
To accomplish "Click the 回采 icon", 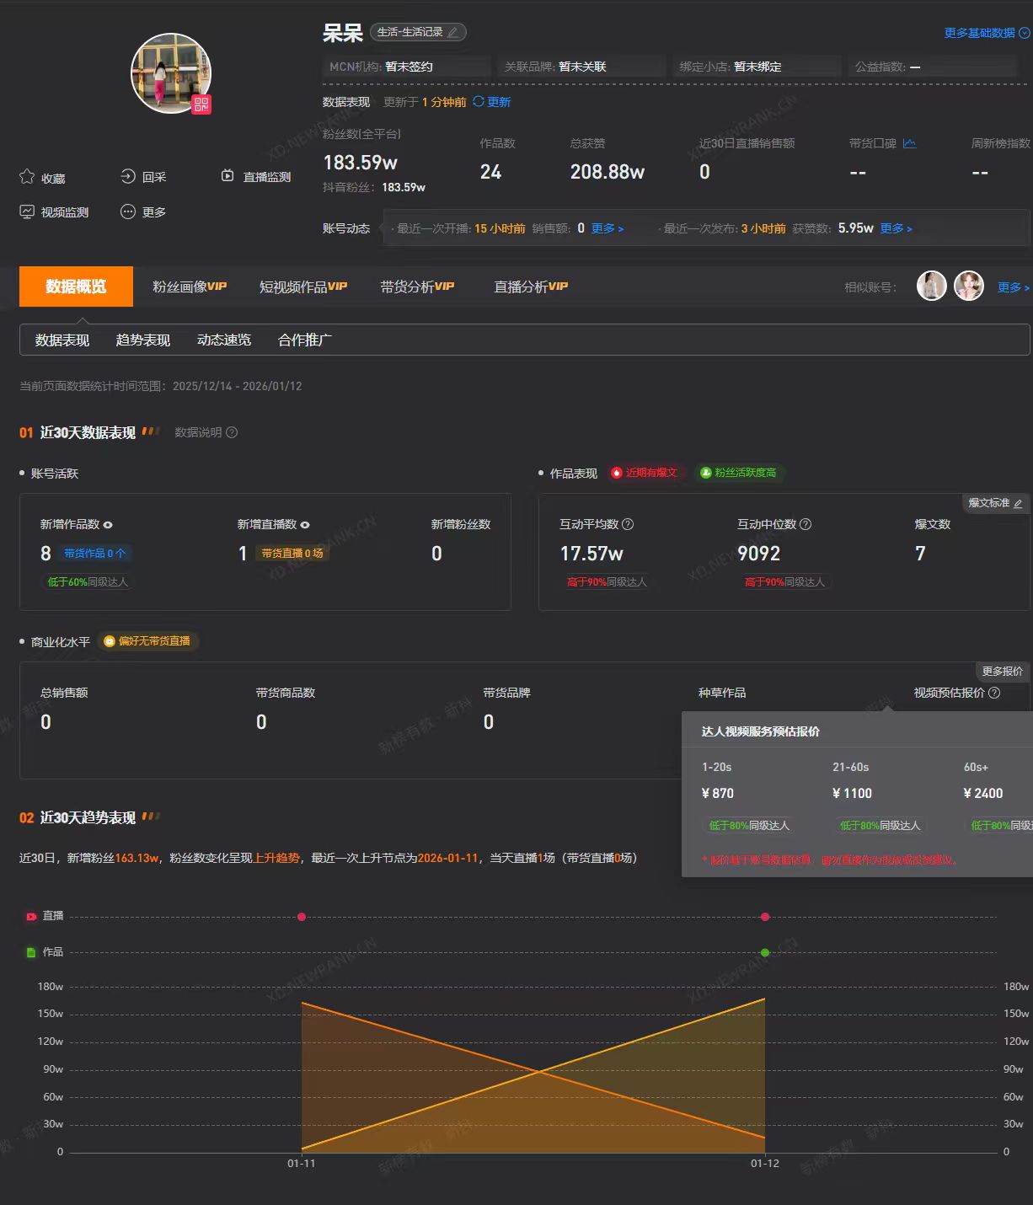I will 128,176.
